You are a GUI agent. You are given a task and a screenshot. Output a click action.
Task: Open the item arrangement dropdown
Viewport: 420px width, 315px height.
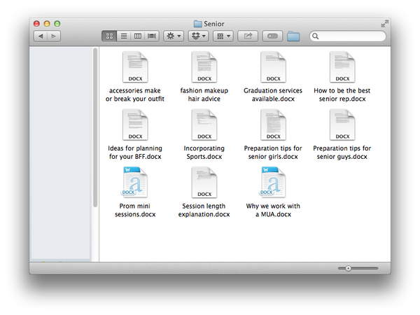coord(223,36)
